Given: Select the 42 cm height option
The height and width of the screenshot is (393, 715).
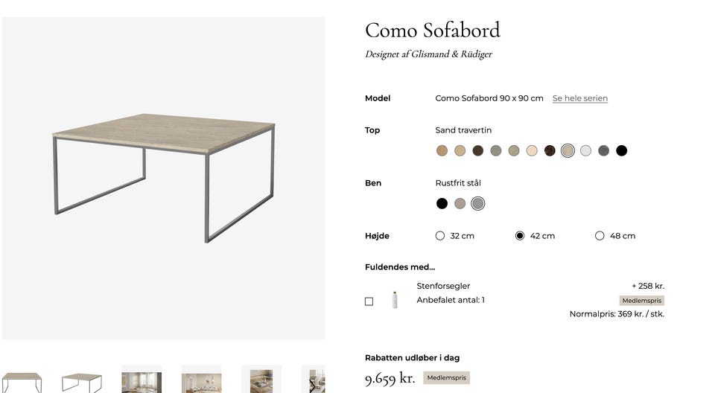Looking at the screenshot, I should point(520,236).
